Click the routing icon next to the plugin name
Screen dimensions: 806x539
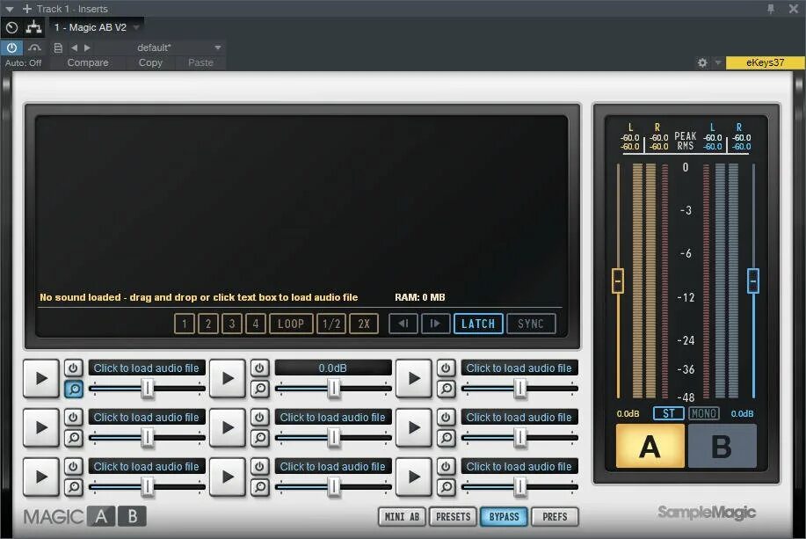tap(34, 27)
